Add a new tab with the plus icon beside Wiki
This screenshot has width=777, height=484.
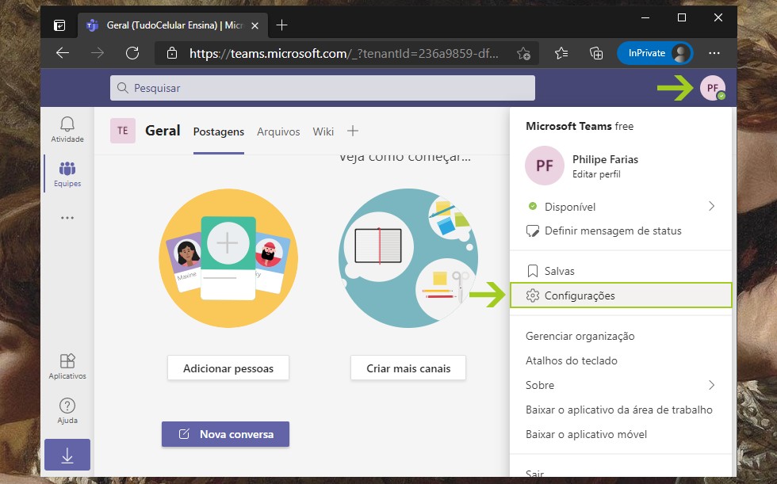click(x=354, y=131)
